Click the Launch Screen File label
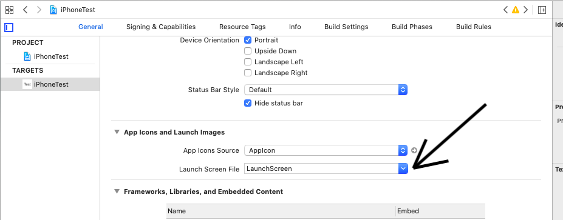 pos(210,168)
